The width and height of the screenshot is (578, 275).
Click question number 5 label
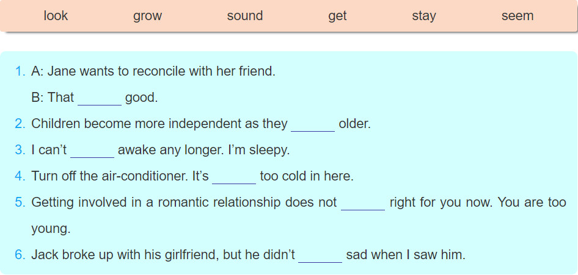tap(20, 202)
